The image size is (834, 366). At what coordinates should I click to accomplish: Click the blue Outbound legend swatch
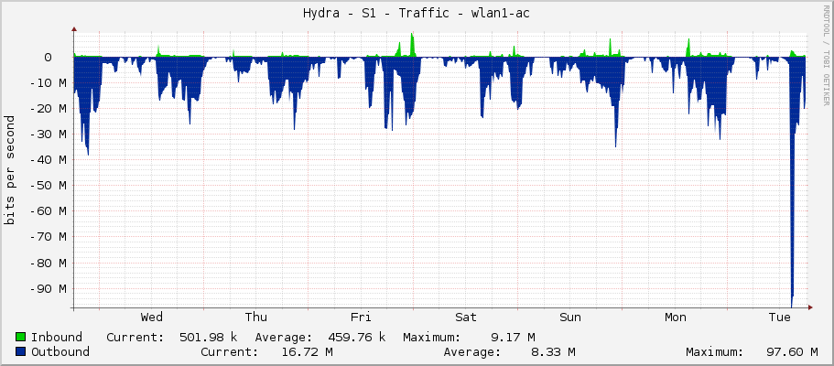tap(21, 351)
